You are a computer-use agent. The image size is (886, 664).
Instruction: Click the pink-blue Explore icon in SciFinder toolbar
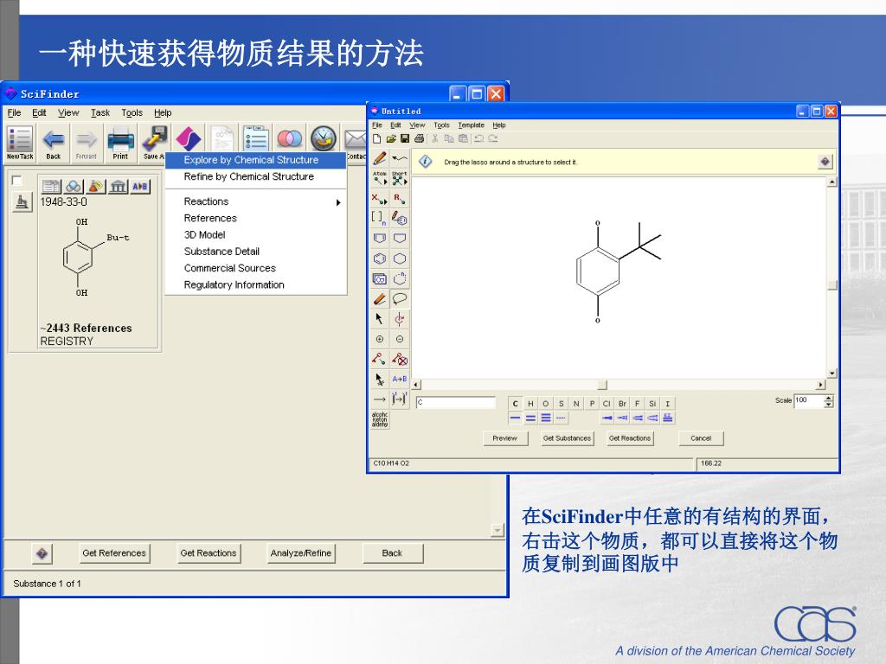188,139
